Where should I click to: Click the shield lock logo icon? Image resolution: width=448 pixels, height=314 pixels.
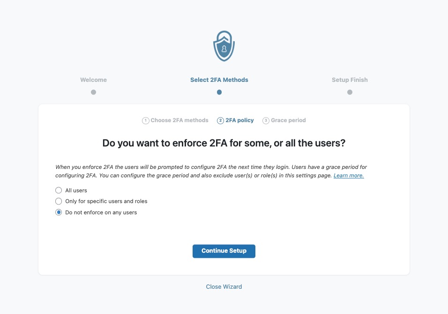(224, 46)
